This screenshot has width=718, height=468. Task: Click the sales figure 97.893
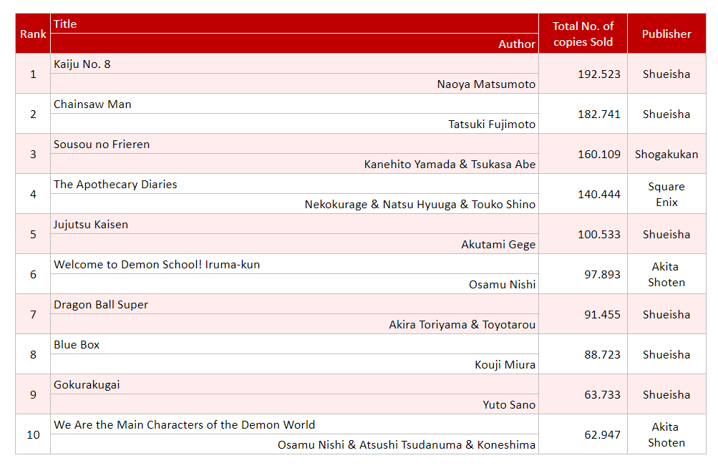602,274
